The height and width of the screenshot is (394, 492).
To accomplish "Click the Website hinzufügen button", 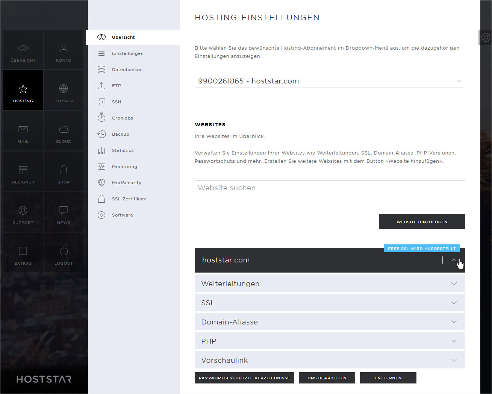I will point(422,222).
